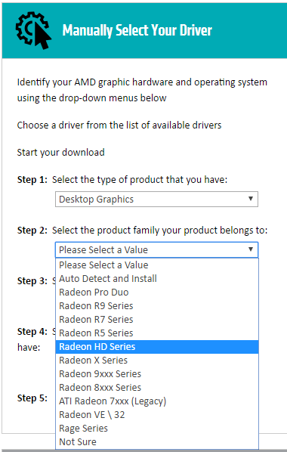Click the Manually Select Your Driver heading
Image resolution: width=287 pixels, height=452 pixels.
(x=137, y=30)
